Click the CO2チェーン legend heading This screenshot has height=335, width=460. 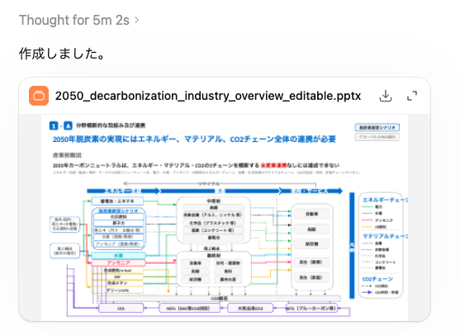377,279
